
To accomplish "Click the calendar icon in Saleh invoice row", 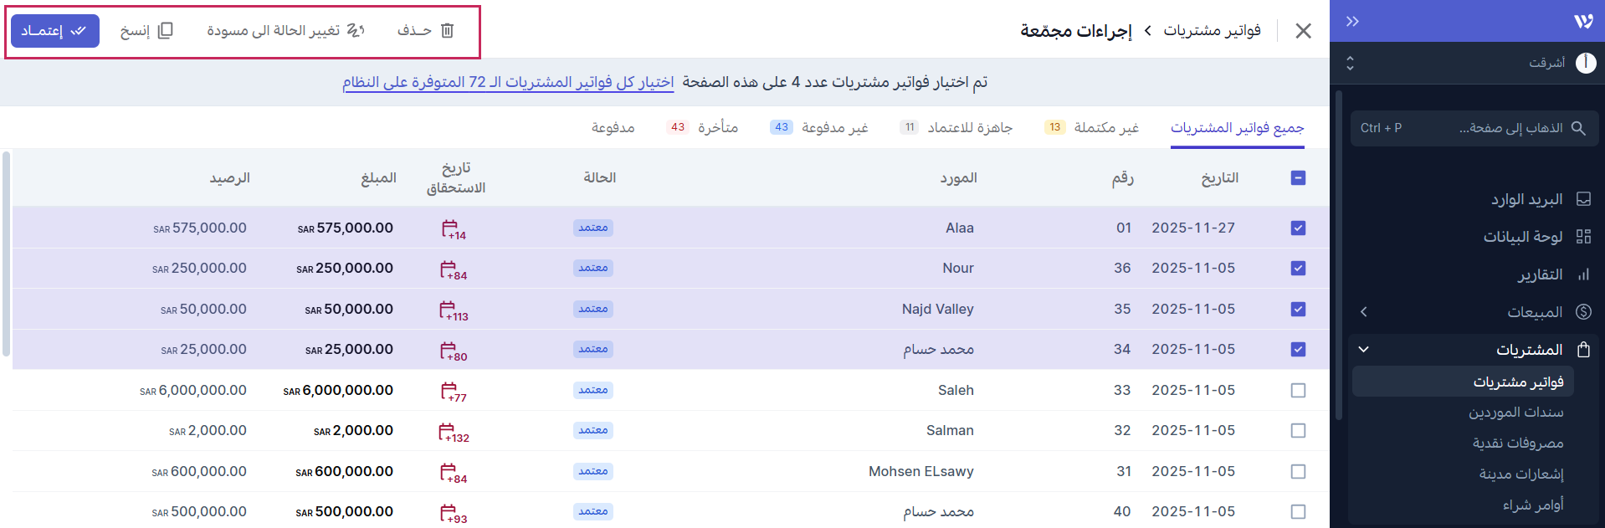I will 450,390.
